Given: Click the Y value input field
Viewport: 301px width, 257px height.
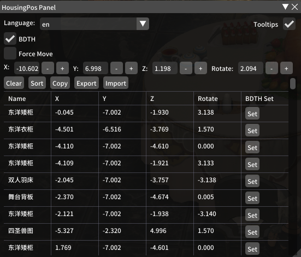Looking at the screenshot, I should [x=96, y=68].
